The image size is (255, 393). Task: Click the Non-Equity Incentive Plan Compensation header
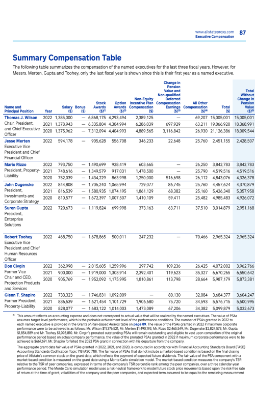141,105
